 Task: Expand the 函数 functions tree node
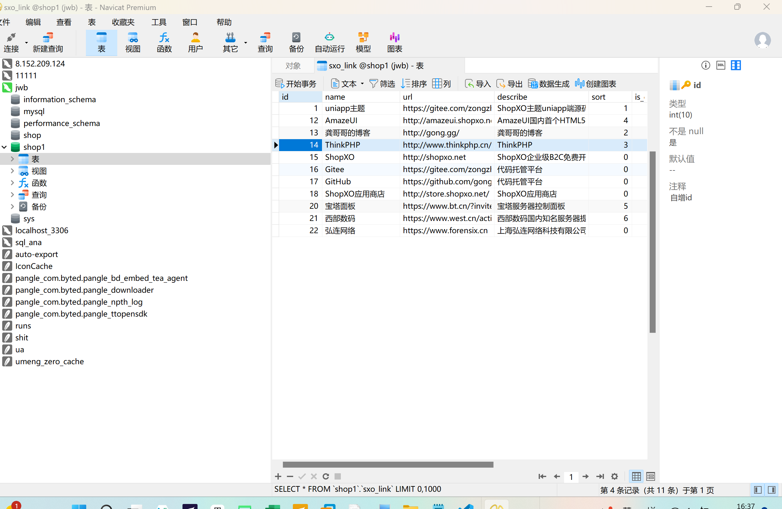13,183
